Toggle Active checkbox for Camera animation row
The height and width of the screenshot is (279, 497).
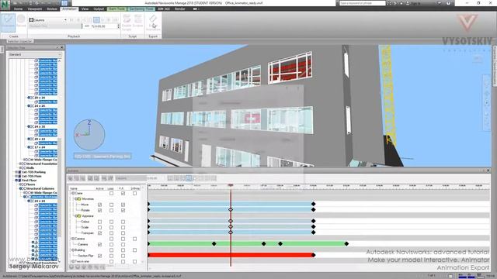click(x=100, y=245)
